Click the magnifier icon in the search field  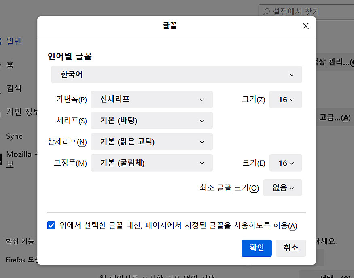(267, 11)
